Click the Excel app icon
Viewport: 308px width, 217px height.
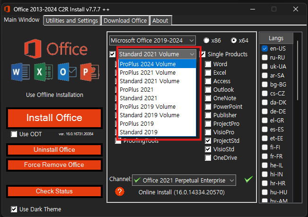tap(43, 72)
